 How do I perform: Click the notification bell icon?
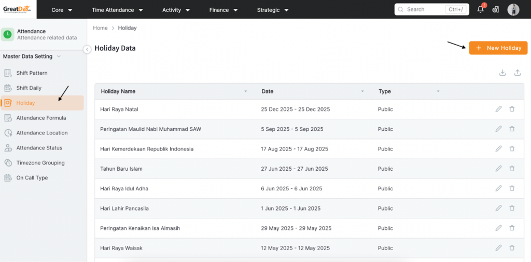coord(480,9)
